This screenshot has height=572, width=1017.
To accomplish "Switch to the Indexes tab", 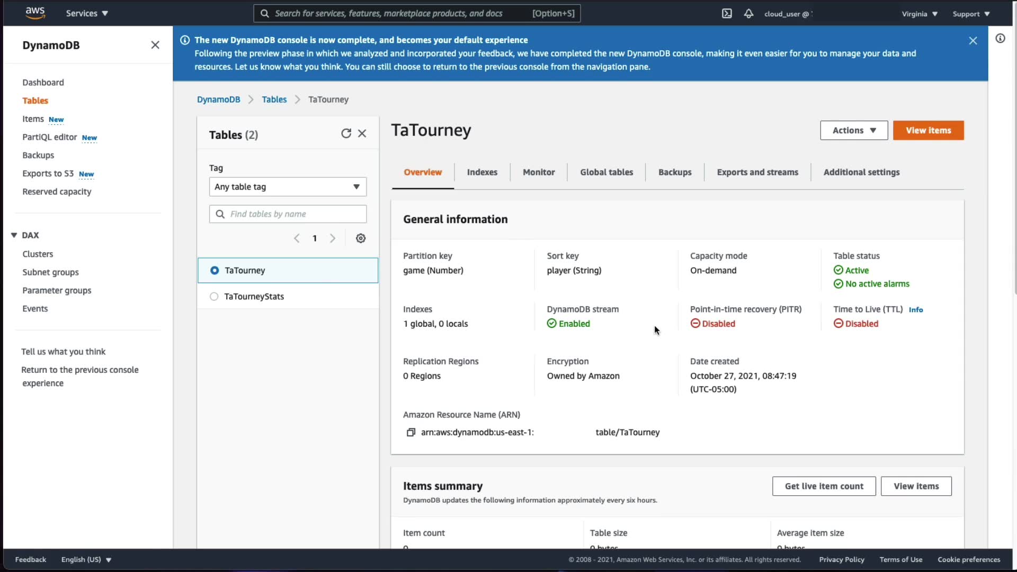I will coord(482,172).
